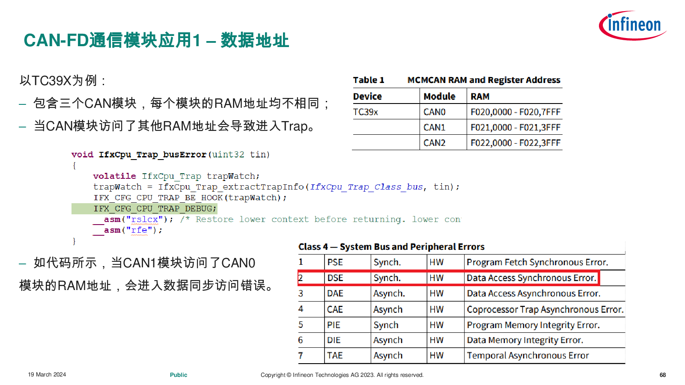This screenshot has height=385, width=685.
Task: Click 'Data Access Synchronous Error.'
Action: [531, 278]
